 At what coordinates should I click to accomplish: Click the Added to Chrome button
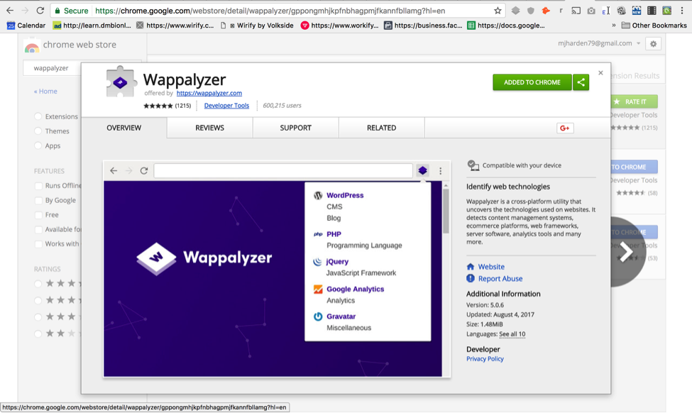[532, 82]
